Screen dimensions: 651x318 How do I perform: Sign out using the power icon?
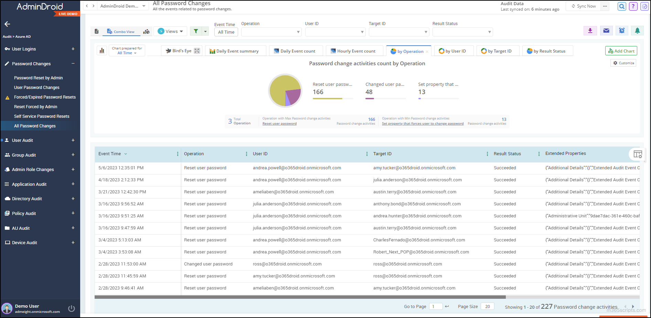tap(72, 308)
